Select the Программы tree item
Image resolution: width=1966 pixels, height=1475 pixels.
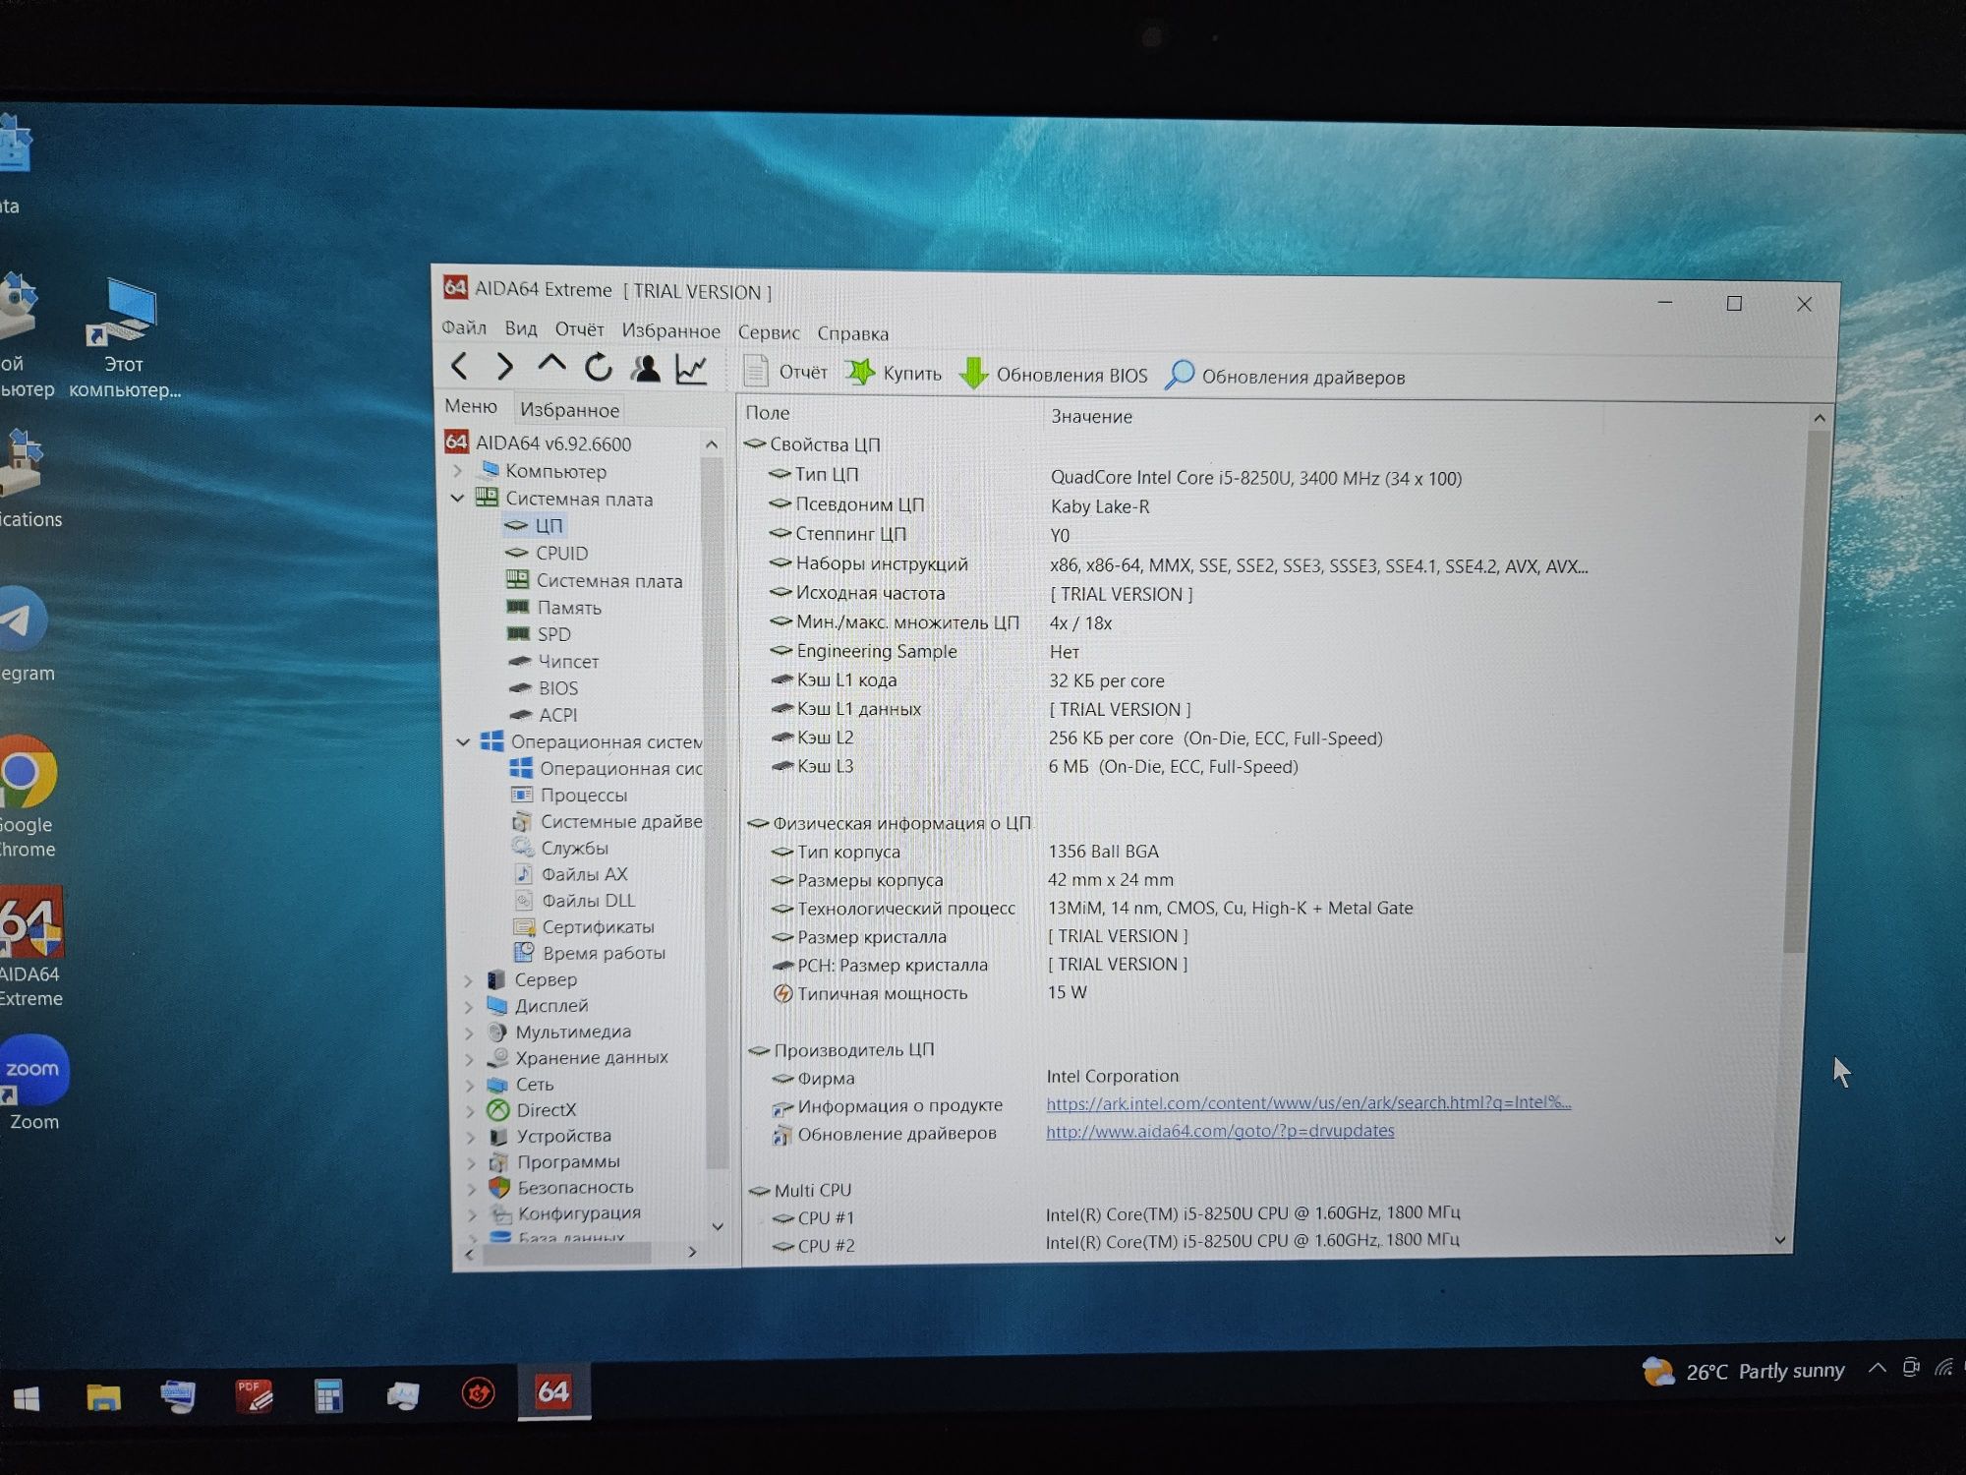554,1162
